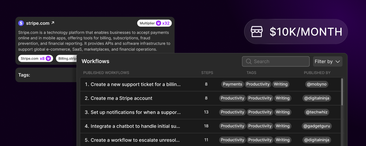Select the Billing.stripe chip
Screen dimensions: 366x146
66,58
